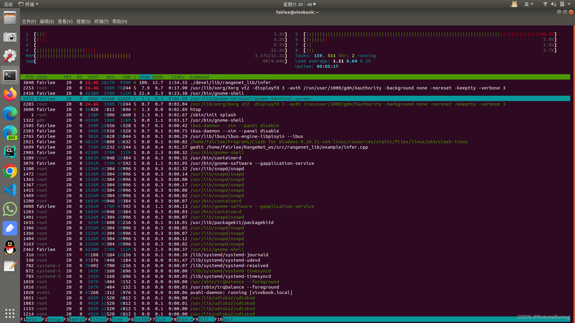Show the applications grid from dock
The image size is (575, 323).
point(10,313)
